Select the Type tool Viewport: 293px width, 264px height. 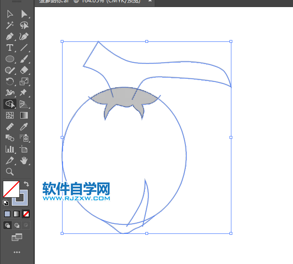pos(10,48)
